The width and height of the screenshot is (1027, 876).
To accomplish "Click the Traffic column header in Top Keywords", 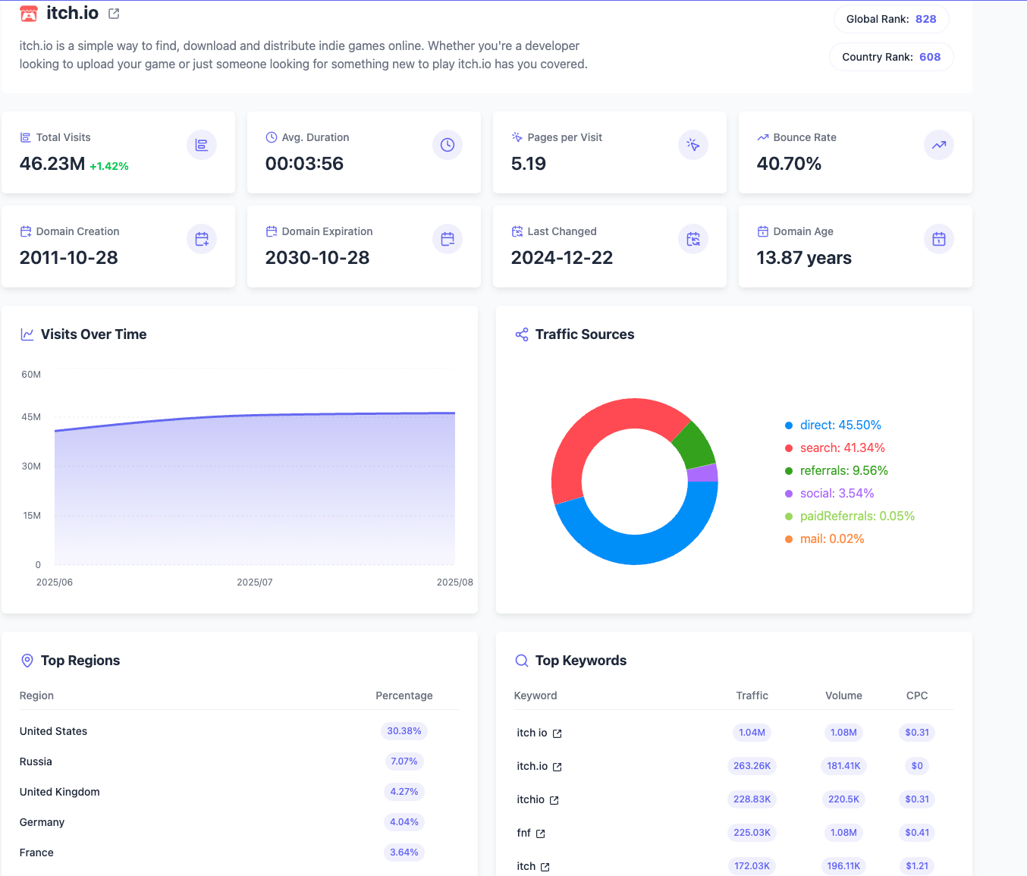I will click(752, 695).
